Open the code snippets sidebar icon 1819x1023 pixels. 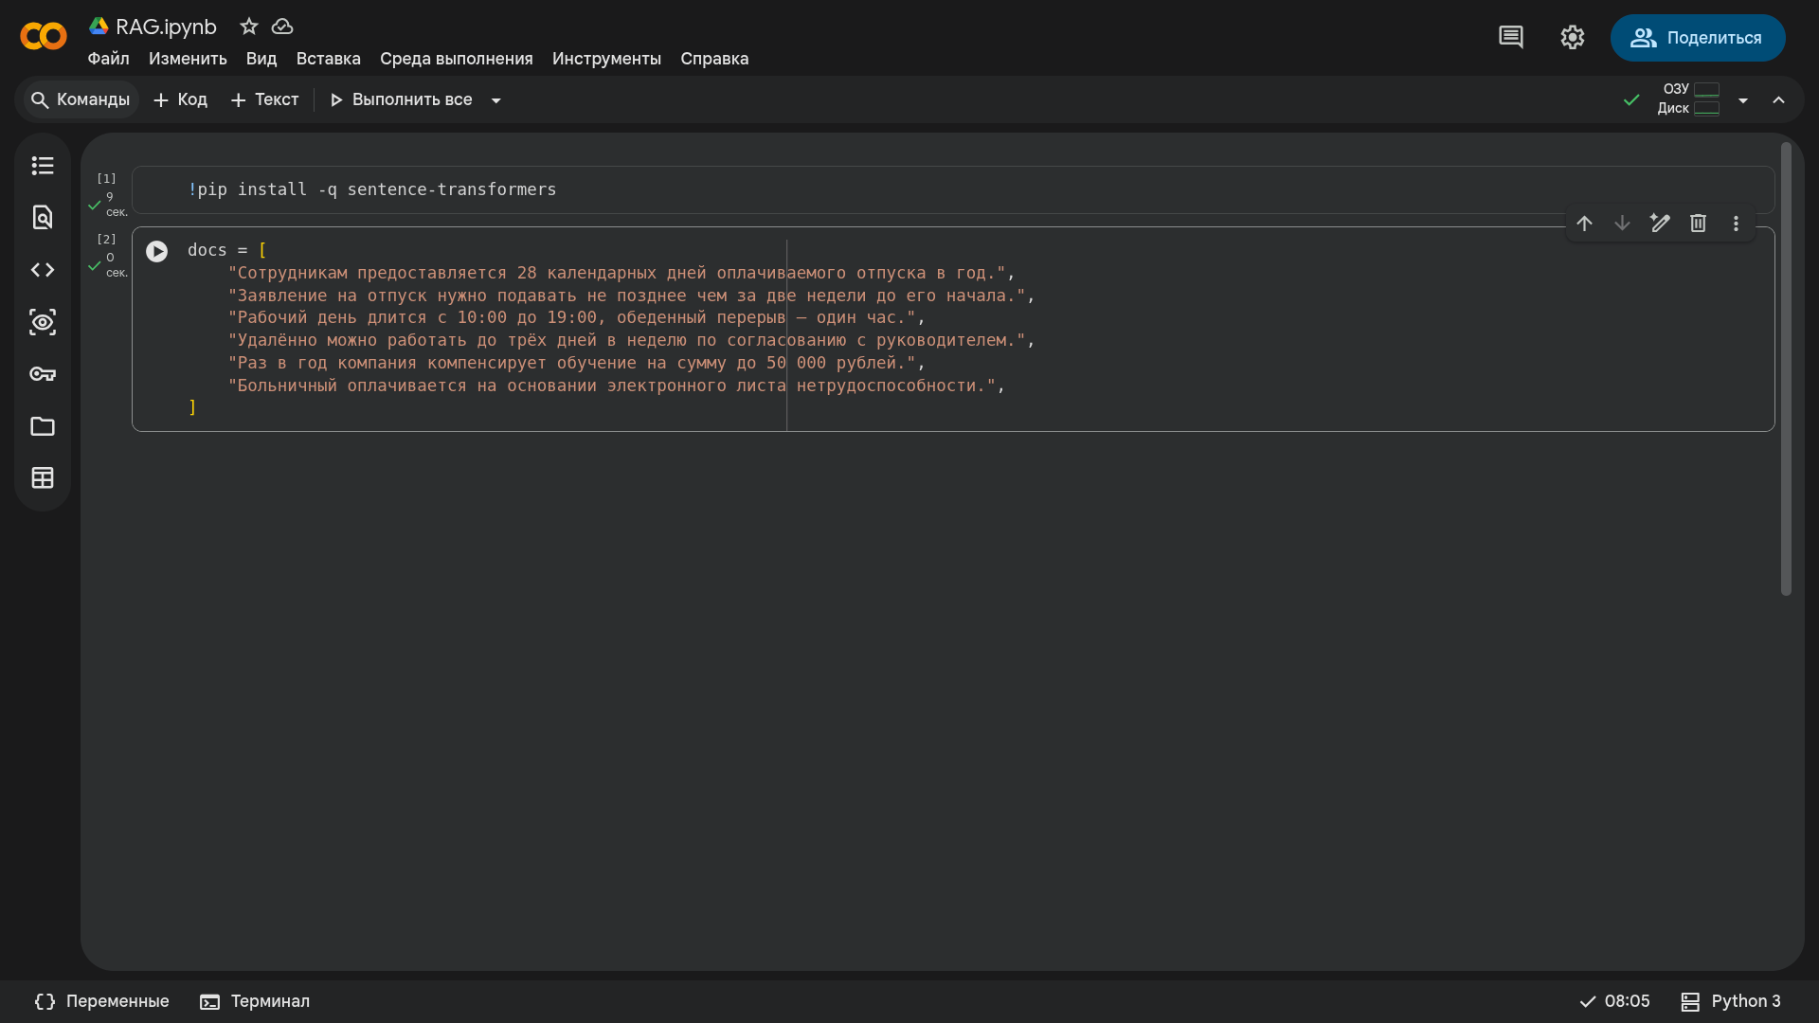tap(43, 270)
